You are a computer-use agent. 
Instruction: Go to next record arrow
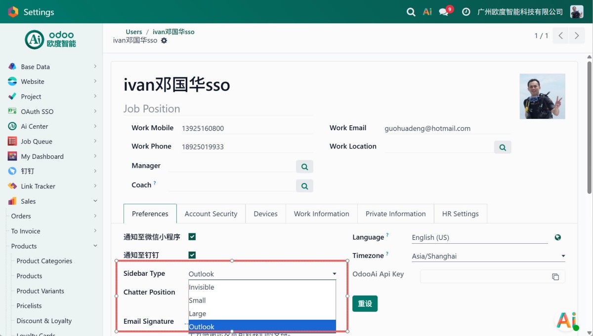pyautogui.click(x=577, y=36)
